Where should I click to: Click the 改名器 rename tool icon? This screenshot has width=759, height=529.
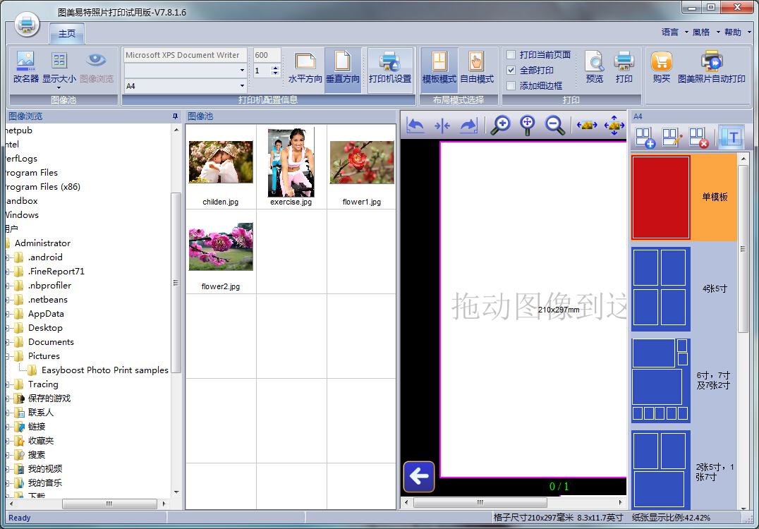click(26, 68)
